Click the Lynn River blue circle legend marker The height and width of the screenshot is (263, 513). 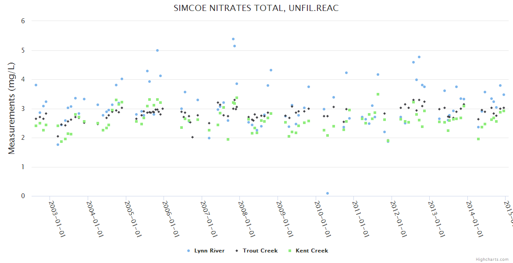(189, 251)
